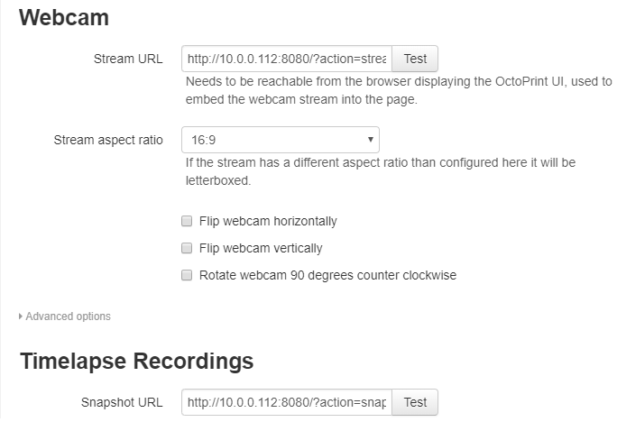Click the Stream URL help description text
Screen dimensions: 617x422
pyautogui.click(x=398, y=91)
